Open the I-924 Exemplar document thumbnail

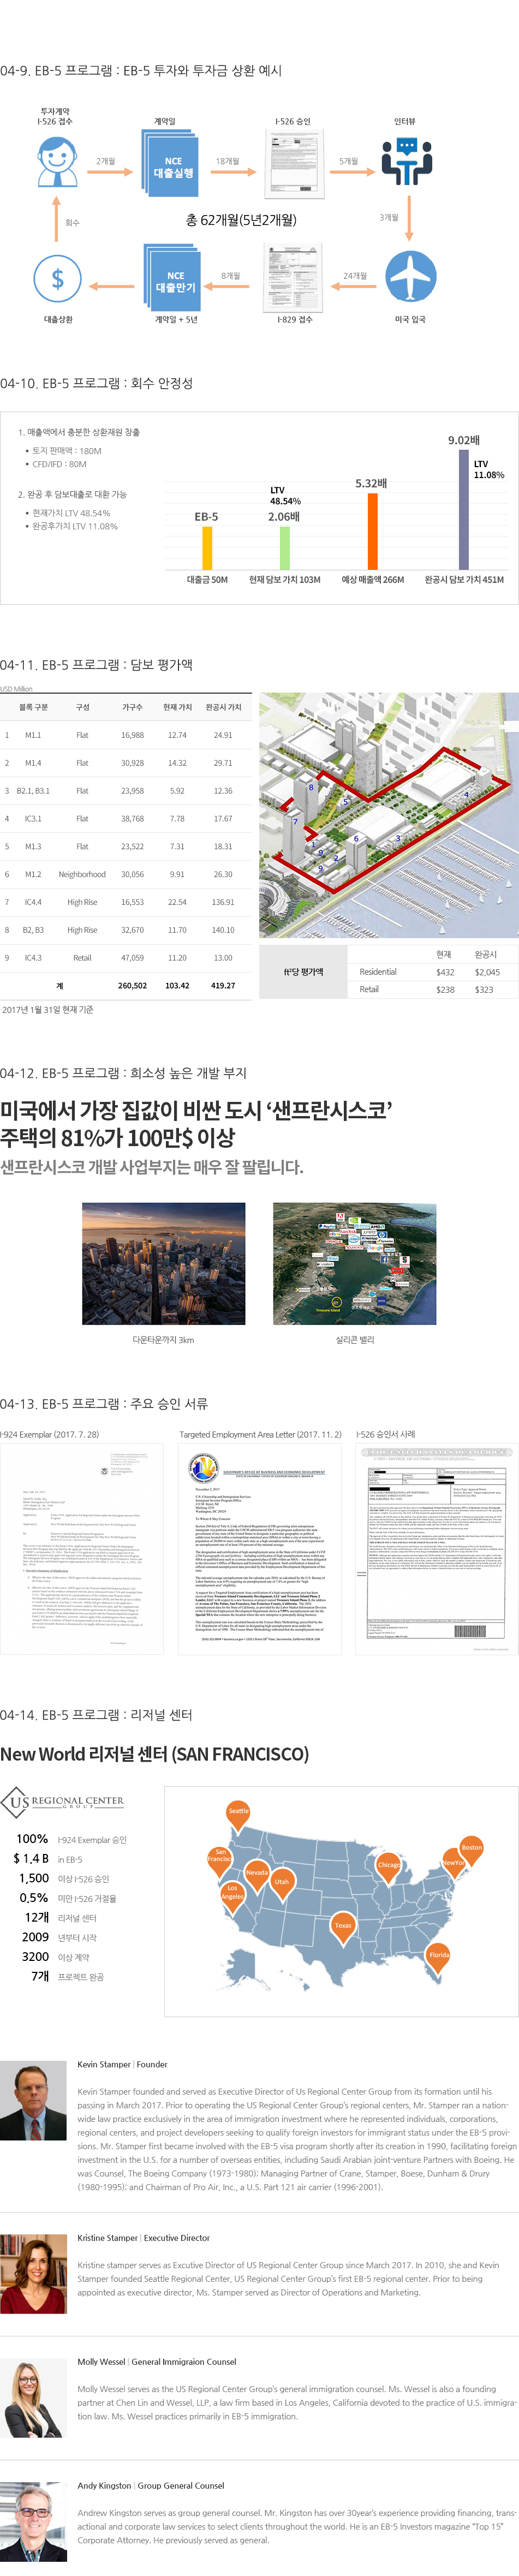click(x=82, y=1548)
